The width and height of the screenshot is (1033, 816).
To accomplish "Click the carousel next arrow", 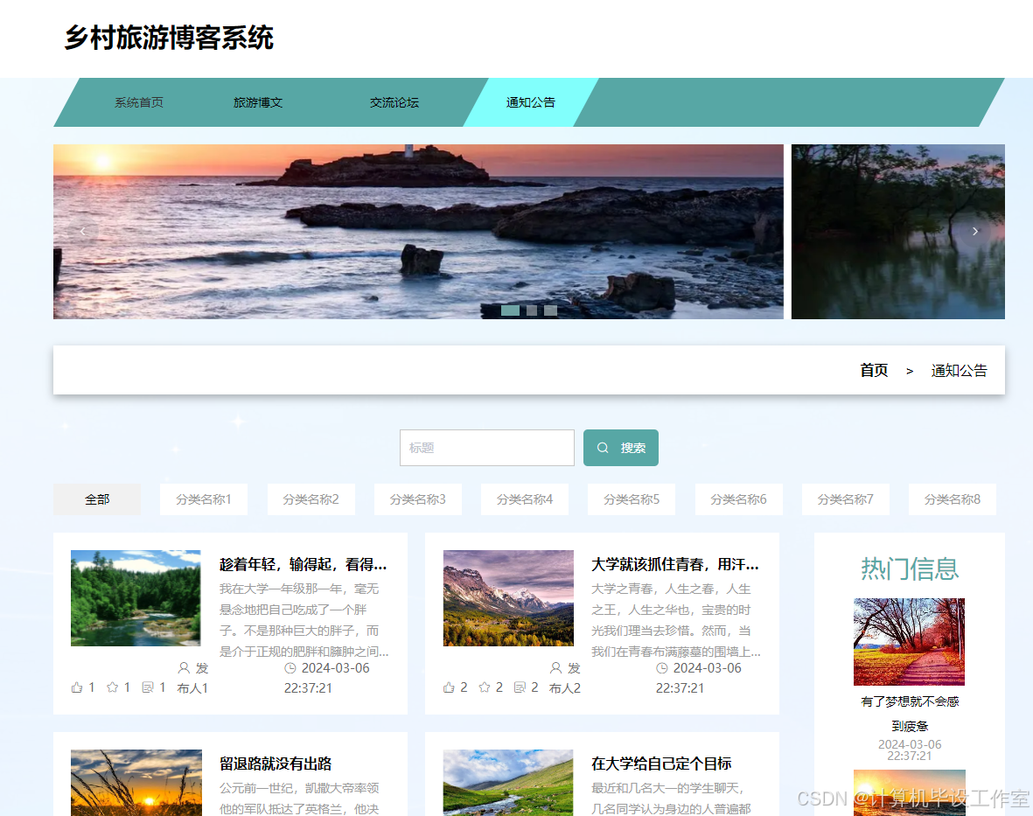I will (975, 231).
